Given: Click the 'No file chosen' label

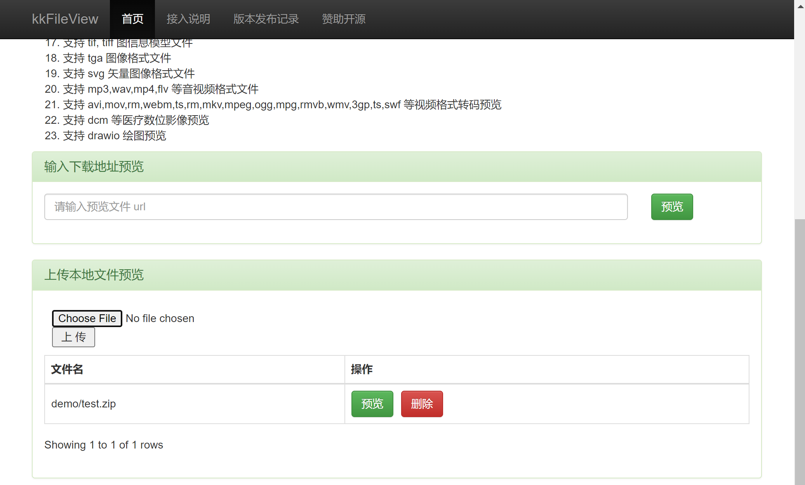Looking at the screenshot, I should (x=160, y=319).
